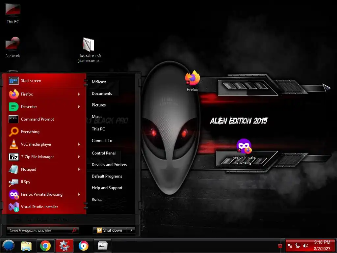Screen dimensions: 337x253
Task: Expand the Firefox Private Browsing submenu arrow
Action: click(79, 194)
